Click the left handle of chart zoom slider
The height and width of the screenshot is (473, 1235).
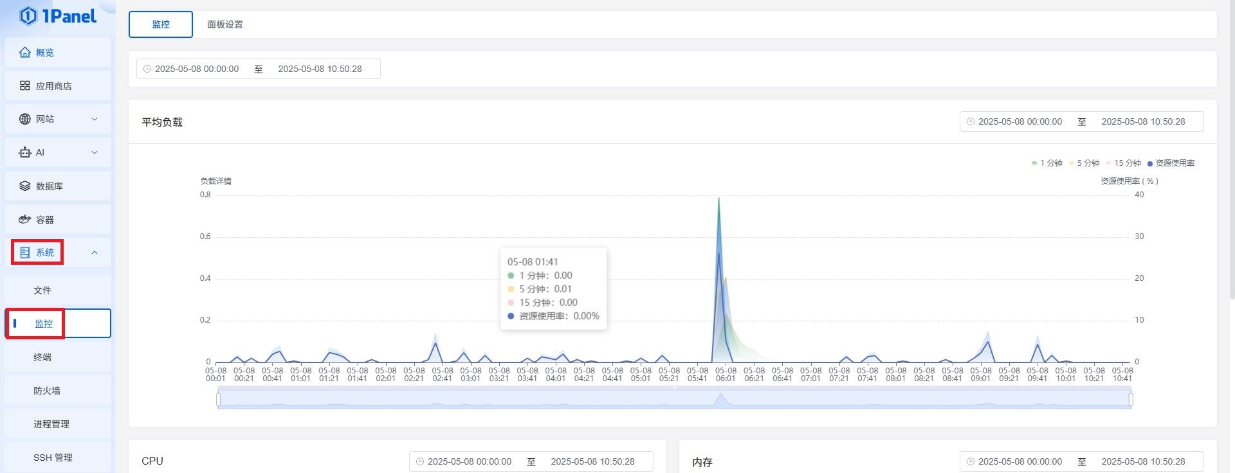tap(219, 399)
